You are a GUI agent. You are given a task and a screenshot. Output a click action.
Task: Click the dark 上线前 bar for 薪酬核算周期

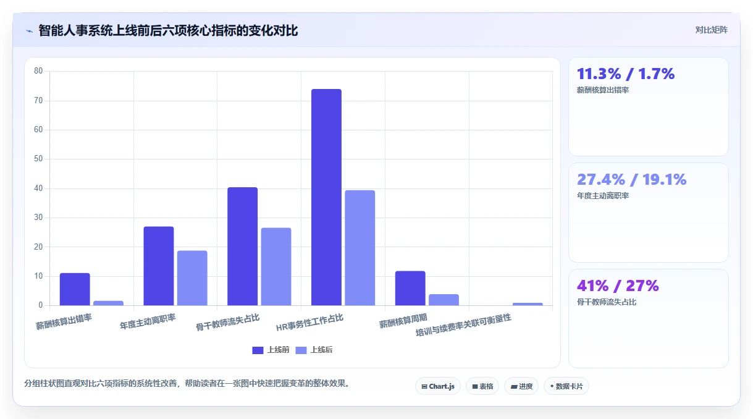[410, 288]
